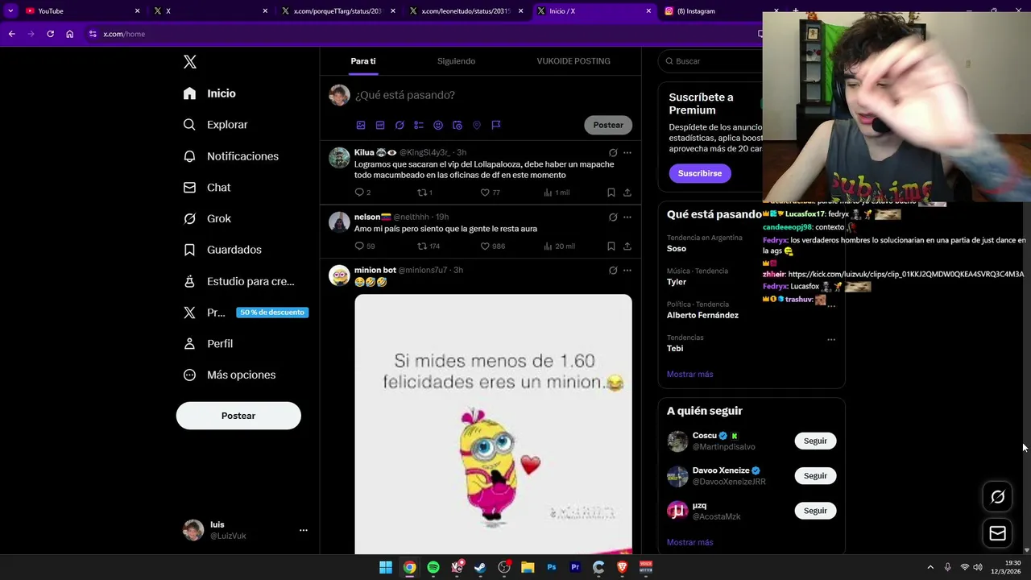Click the Buscar search field

pyautogui.click(x=709, y=61)
